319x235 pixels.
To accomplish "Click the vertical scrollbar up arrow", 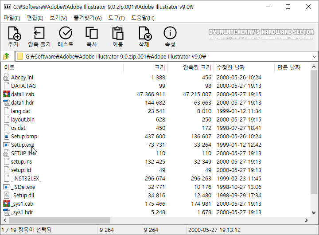I will tap(314, 67).
